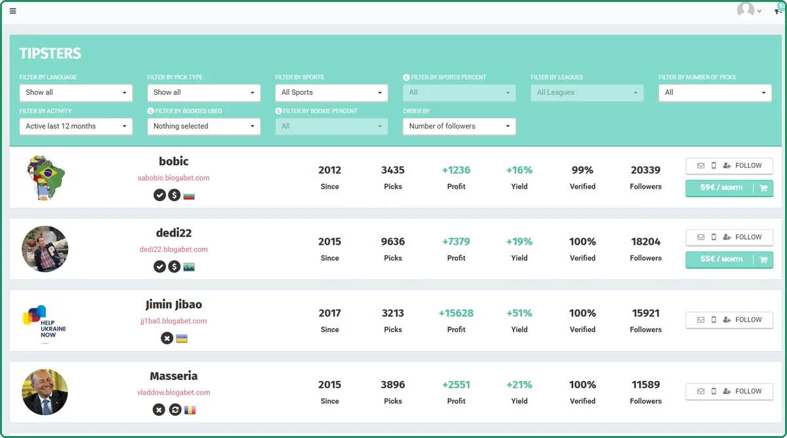The image size is (787, 438).
Task: Click bobic's 99% verified value
Action: point(582,170)
